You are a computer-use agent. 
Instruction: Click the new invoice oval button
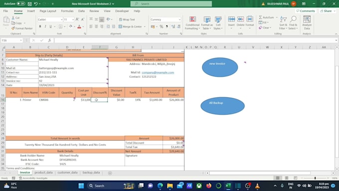pyautogui.click(x=220, y=67)
